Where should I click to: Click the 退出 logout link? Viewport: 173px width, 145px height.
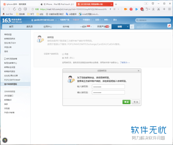point(115,20)
